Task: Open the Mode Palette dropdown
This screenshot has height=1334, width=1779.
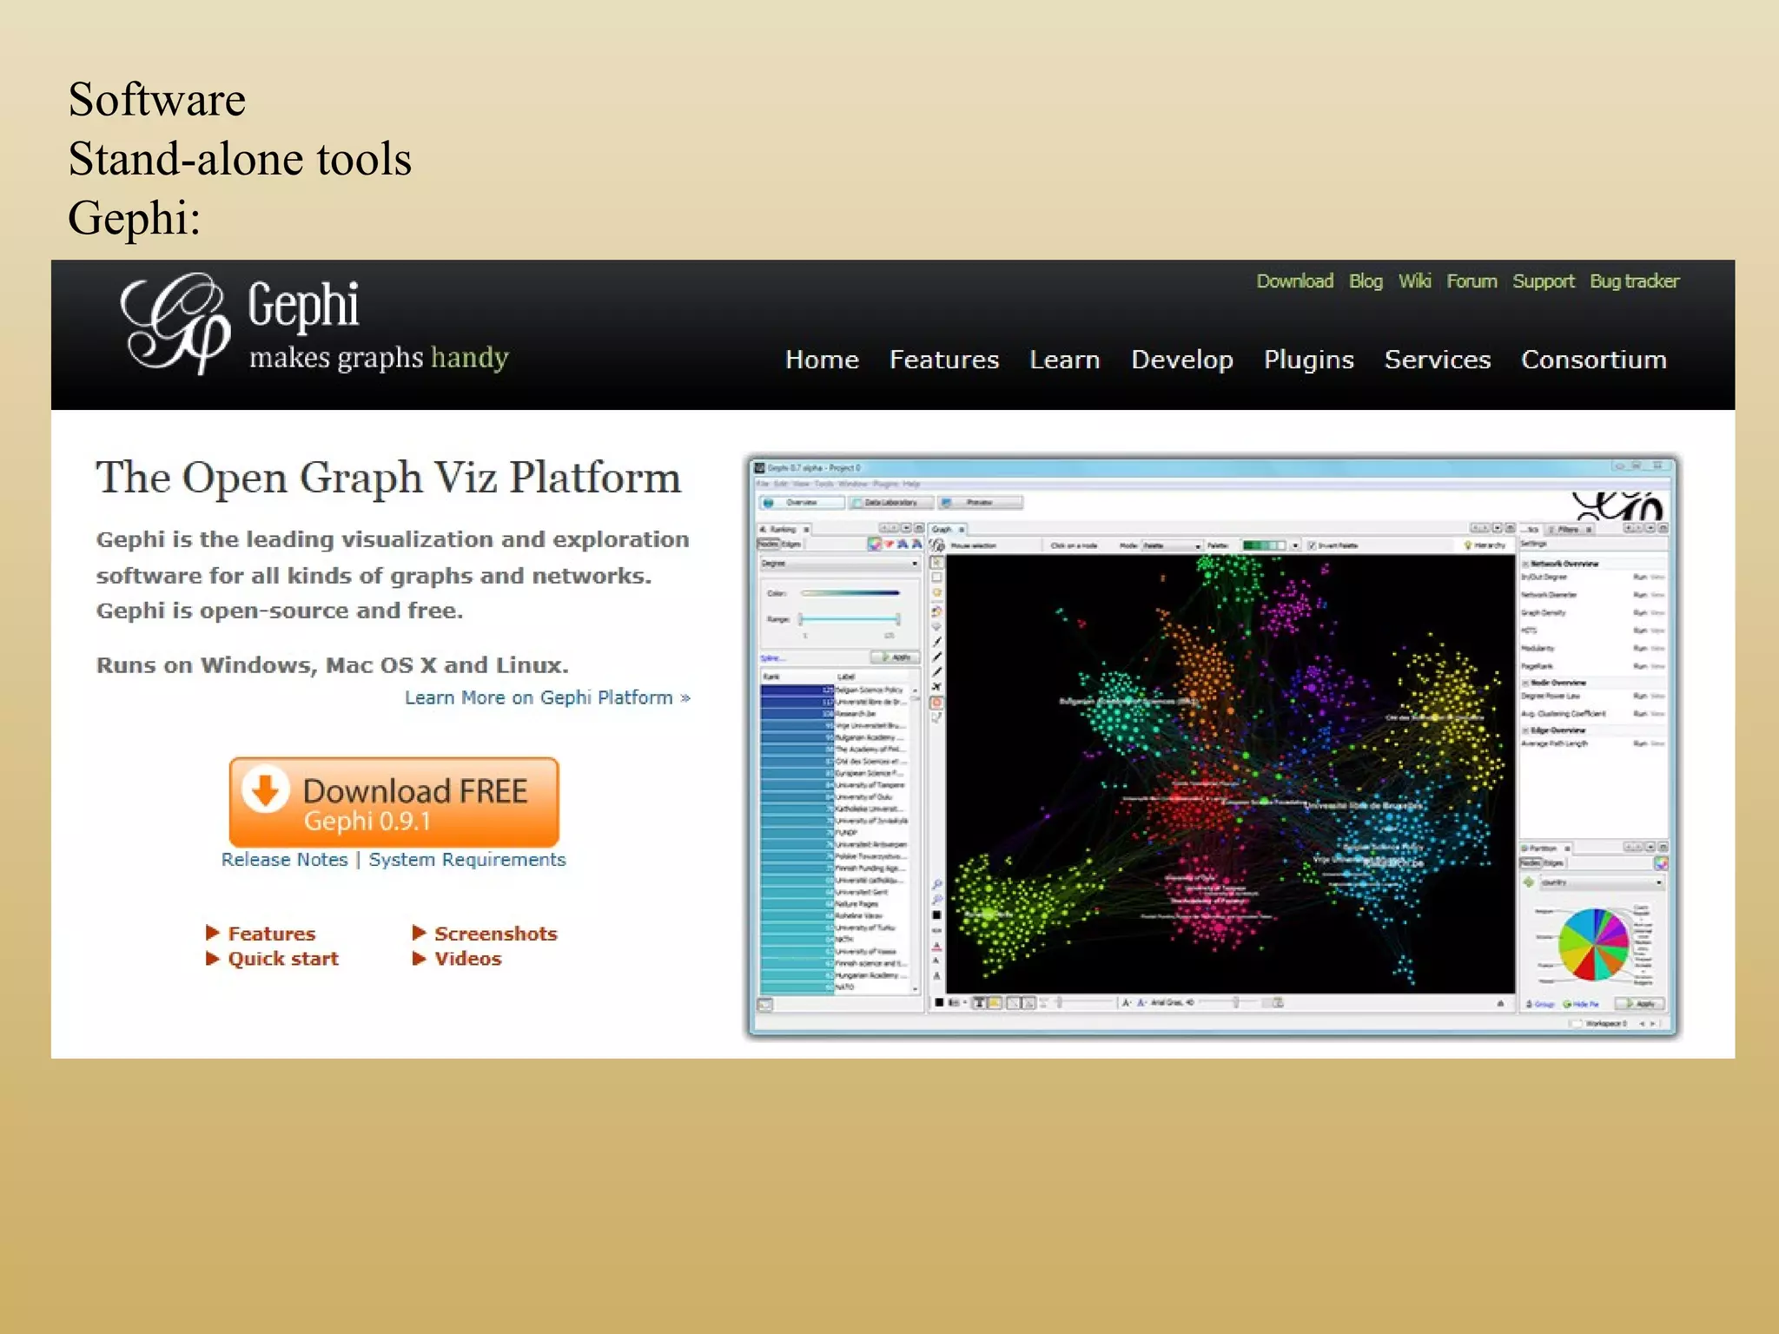Action: (x=1172, y=545)
